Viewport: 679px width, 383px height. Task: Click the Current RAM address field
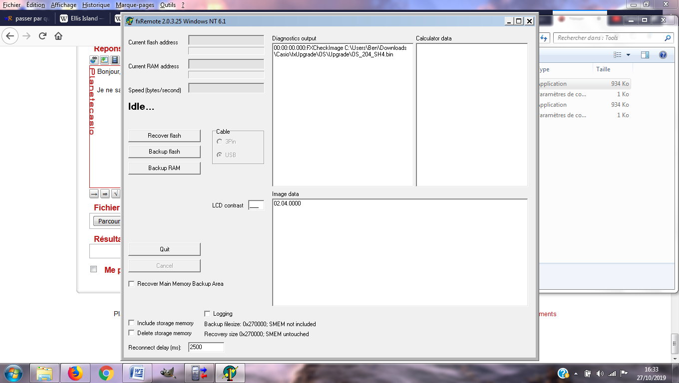point(226,64)
